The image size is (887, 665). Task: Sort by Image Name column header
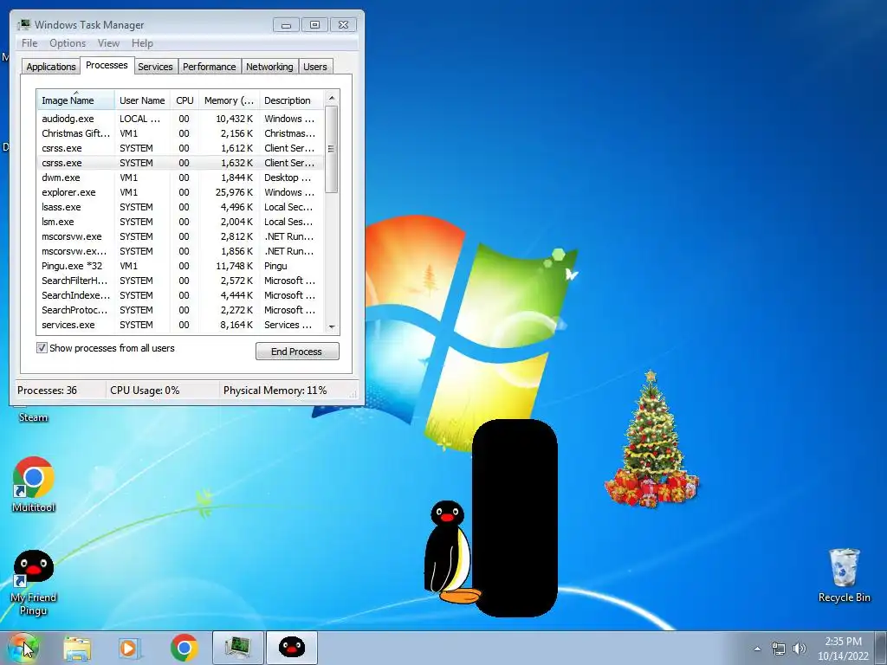tap(76, 100)
